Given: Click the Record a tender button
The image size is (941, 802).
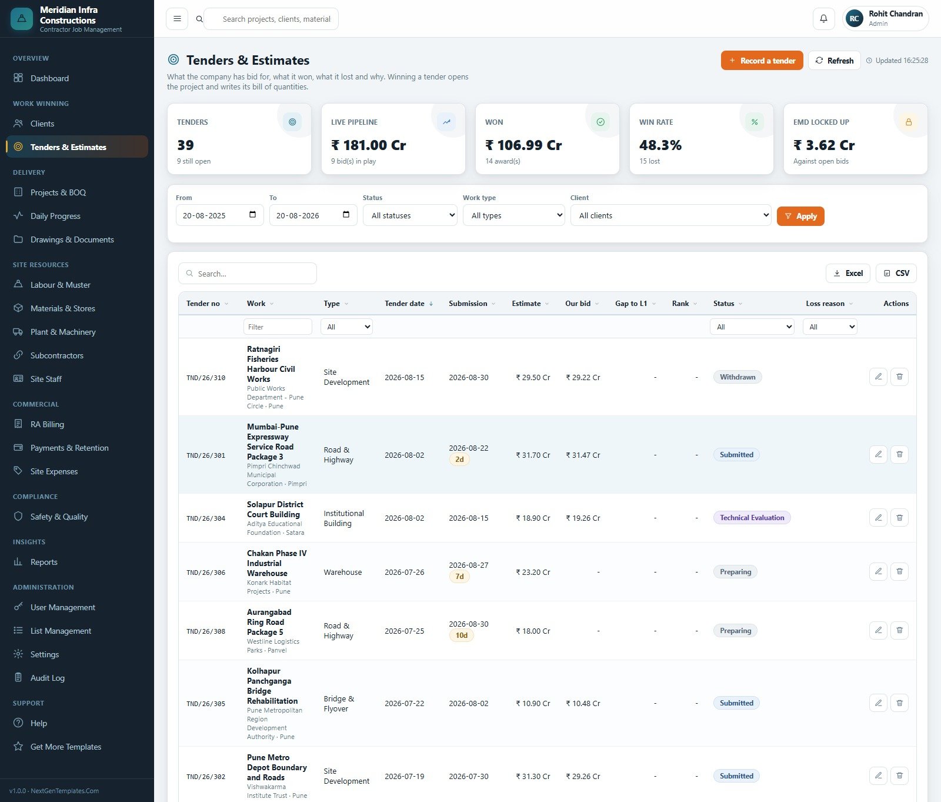Looking at the screenshot, I should pos(762,61).
